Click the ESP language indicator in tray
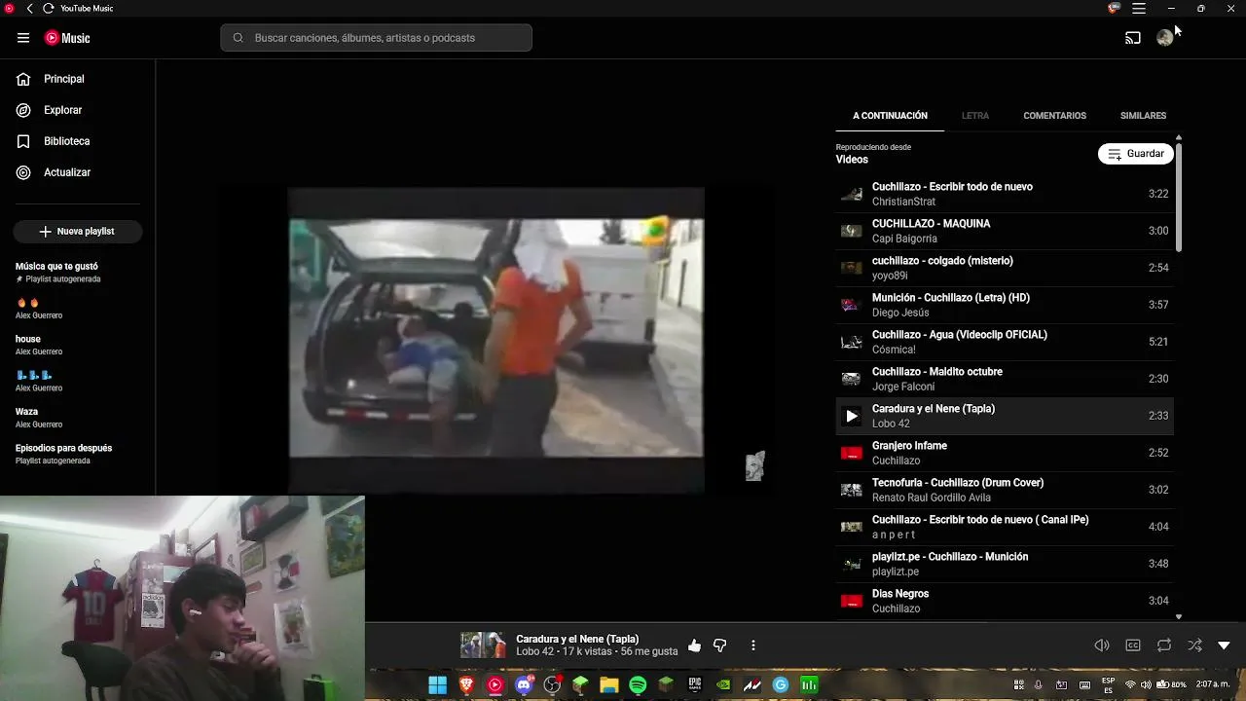Screen dimensions: 1246x701 [x=1109, y=685]
